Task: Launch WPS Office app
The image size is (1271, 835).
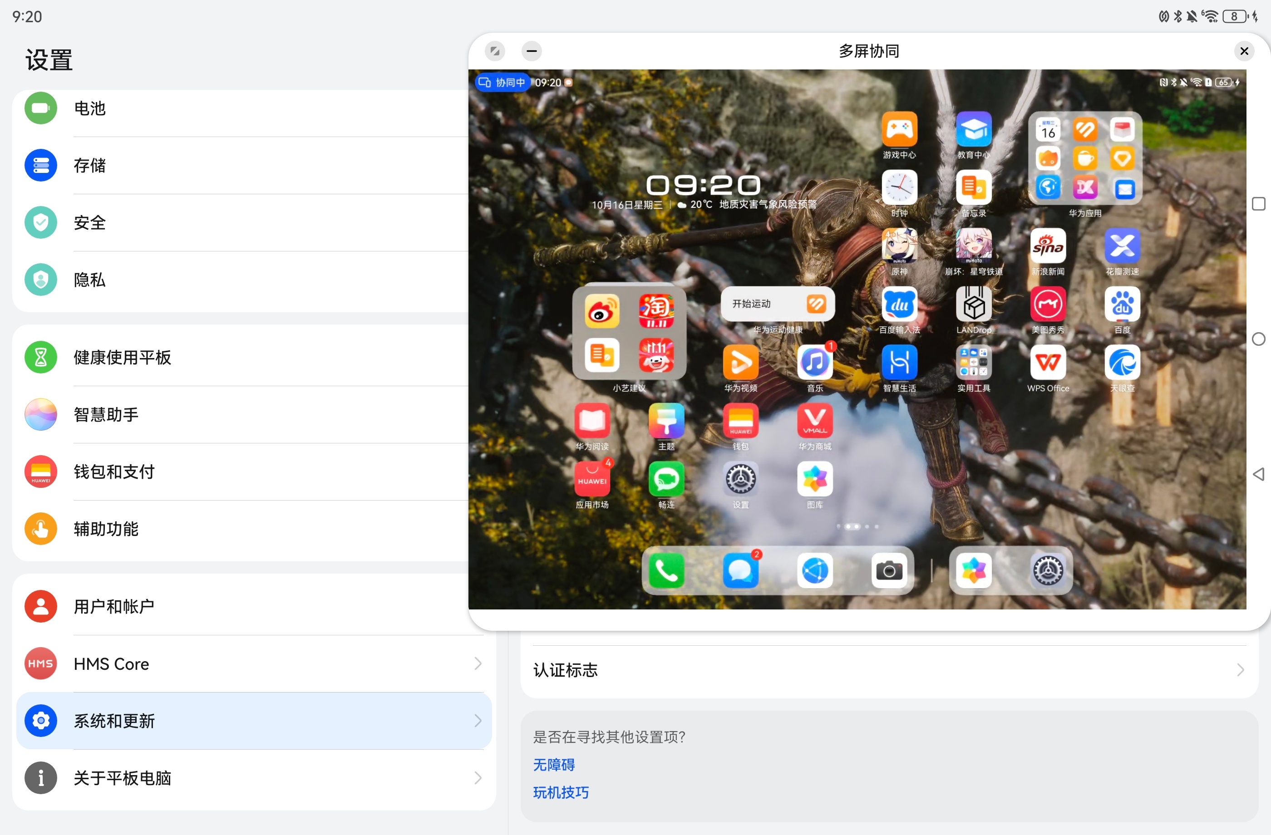Action: coord(1048,363)
